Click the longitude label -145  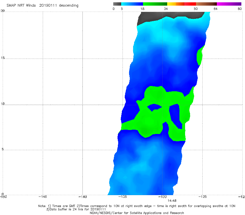tap(43, 196)
